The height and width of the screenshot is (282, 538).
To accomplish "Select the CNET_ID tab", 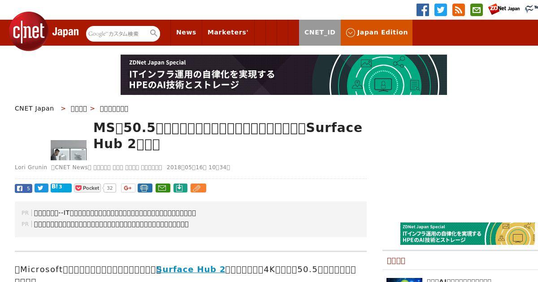I will [x=320, y=33].
